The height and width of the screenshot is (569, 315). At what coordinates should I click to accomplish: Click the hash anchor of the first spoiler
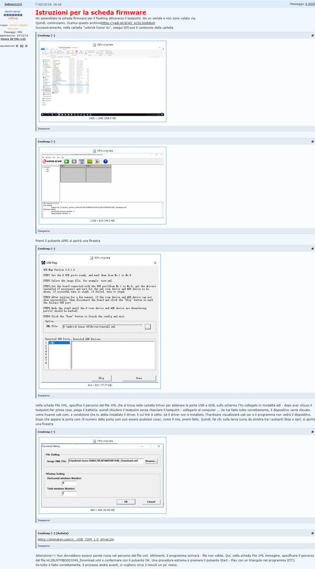click(313, 36)
